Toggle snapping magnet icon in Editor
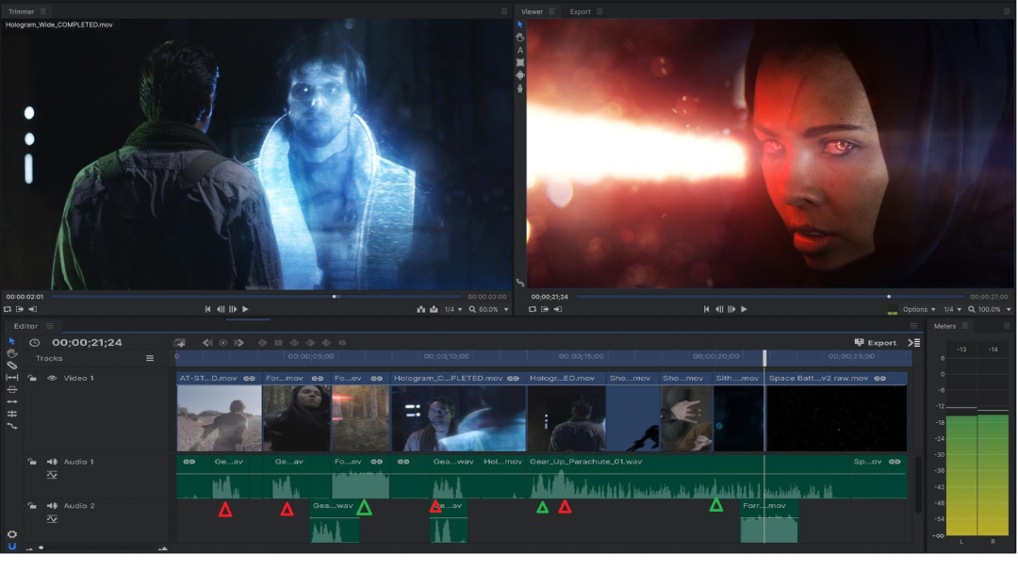The height and width of the screenshot is (571, 1018). [x=11, y=547]
